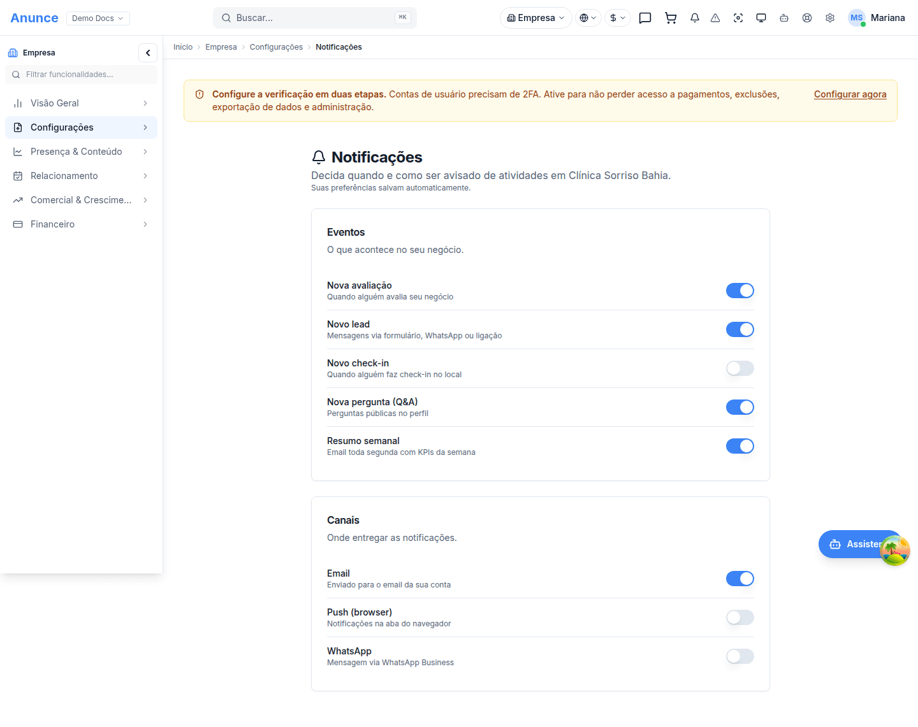Click the shield icon in the 2FA banner

pyautogui.click(x=200, y=94)
